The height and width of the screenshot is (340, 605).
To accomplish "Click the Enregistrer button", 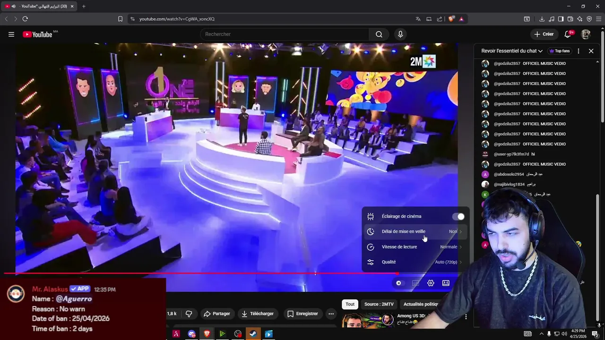I will [303, 314].
